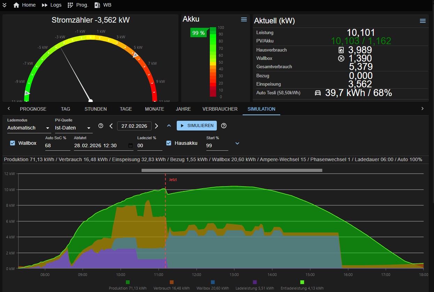Click the help icon next to PV-Quelle

tap(101, 126)
